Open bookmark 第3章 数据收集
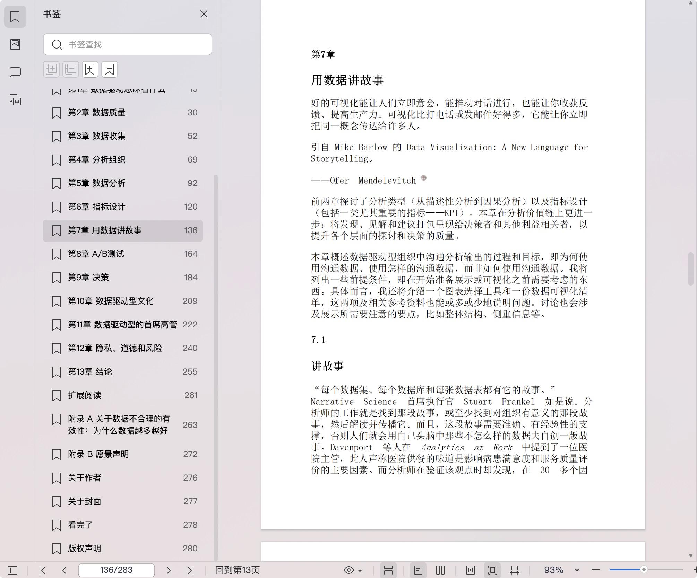This screenshot has width=697, height=578. [123, 136]
